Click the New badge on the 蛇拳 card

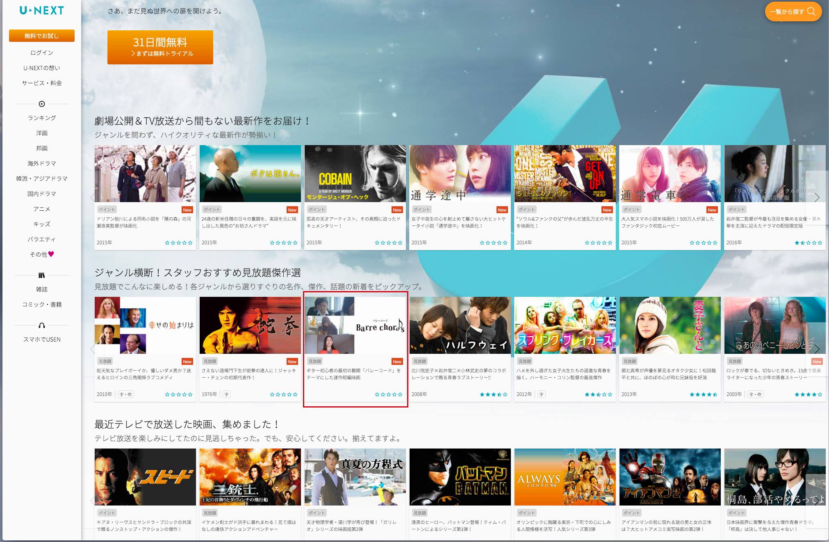(292, 362)
